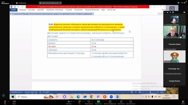188x105 pixels.
Task: Open Google Chrome from taskbar
Action: pyautogui.click(x=91, y=97)
